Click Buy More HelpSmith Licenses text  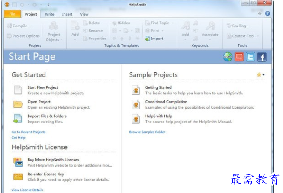[x=53, y=160]
